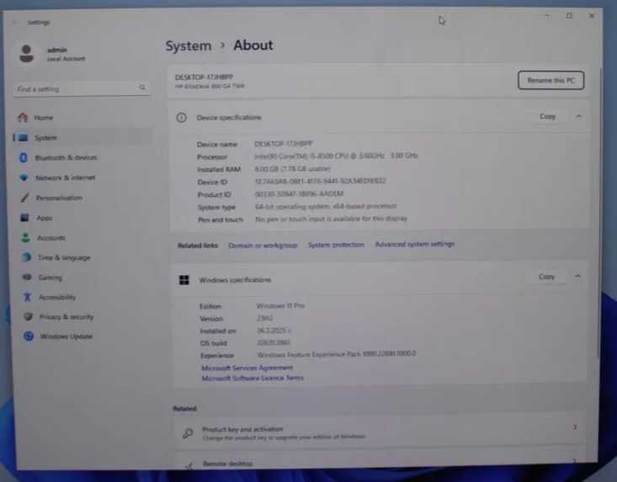The image size is (617, 482).
Task: Click the Apps icon in sidebar
Action: (x=24, y=217)
